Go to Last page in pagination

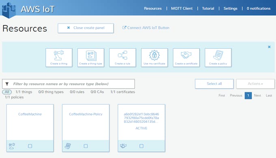pos(269,96)
